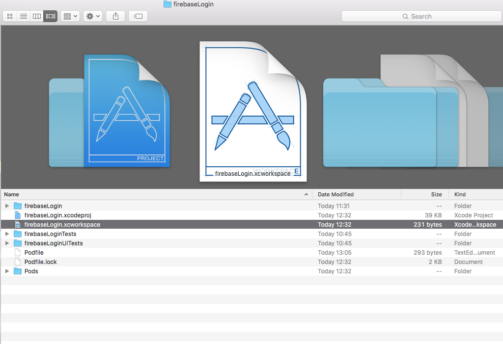The height and width of the screenshot is (344, 503).
Task: Select the Pods row name
Action: [31, 271]
